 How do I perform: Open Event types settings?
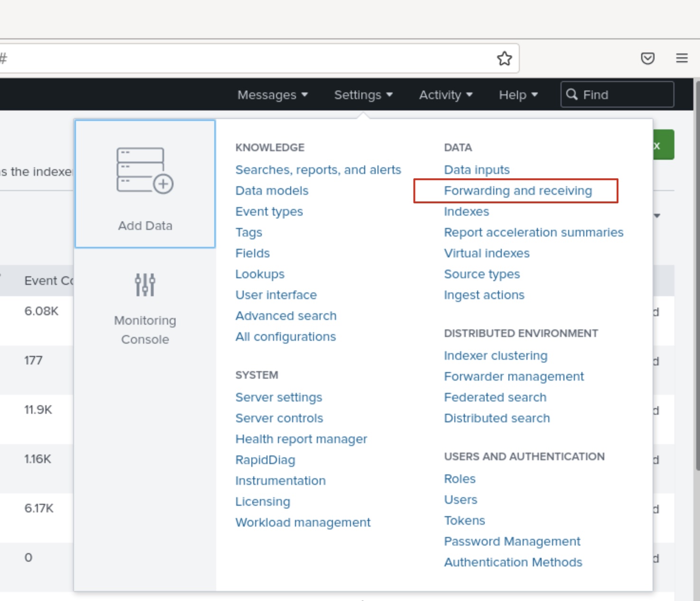(269, 211)
